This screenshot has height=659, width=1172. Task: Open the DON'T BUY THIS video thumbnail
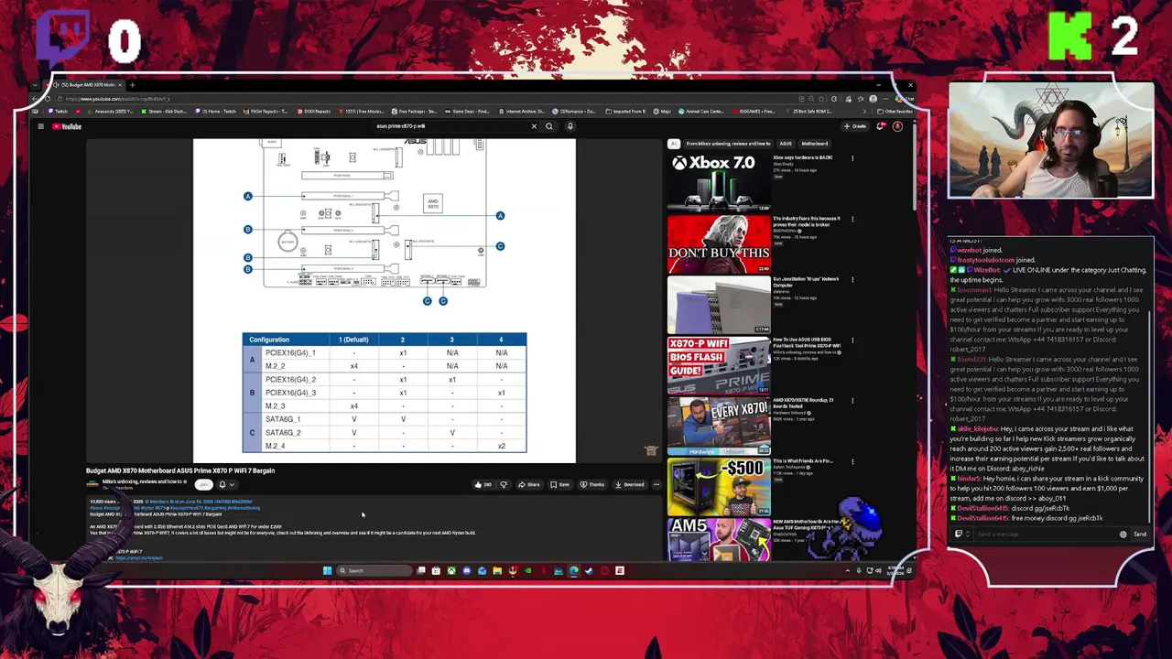(x=719, y=244)
